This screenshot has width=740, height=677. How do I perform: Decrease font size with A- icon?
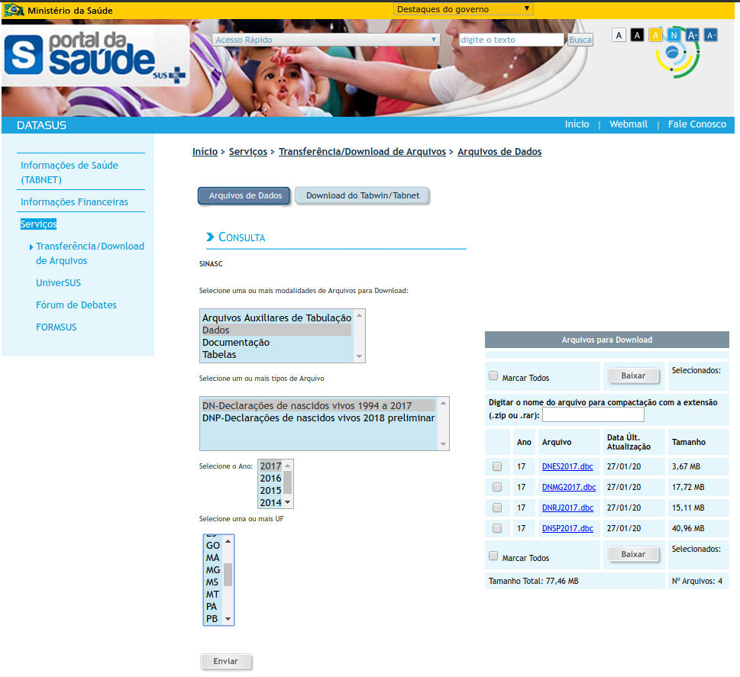click(711, 35)
